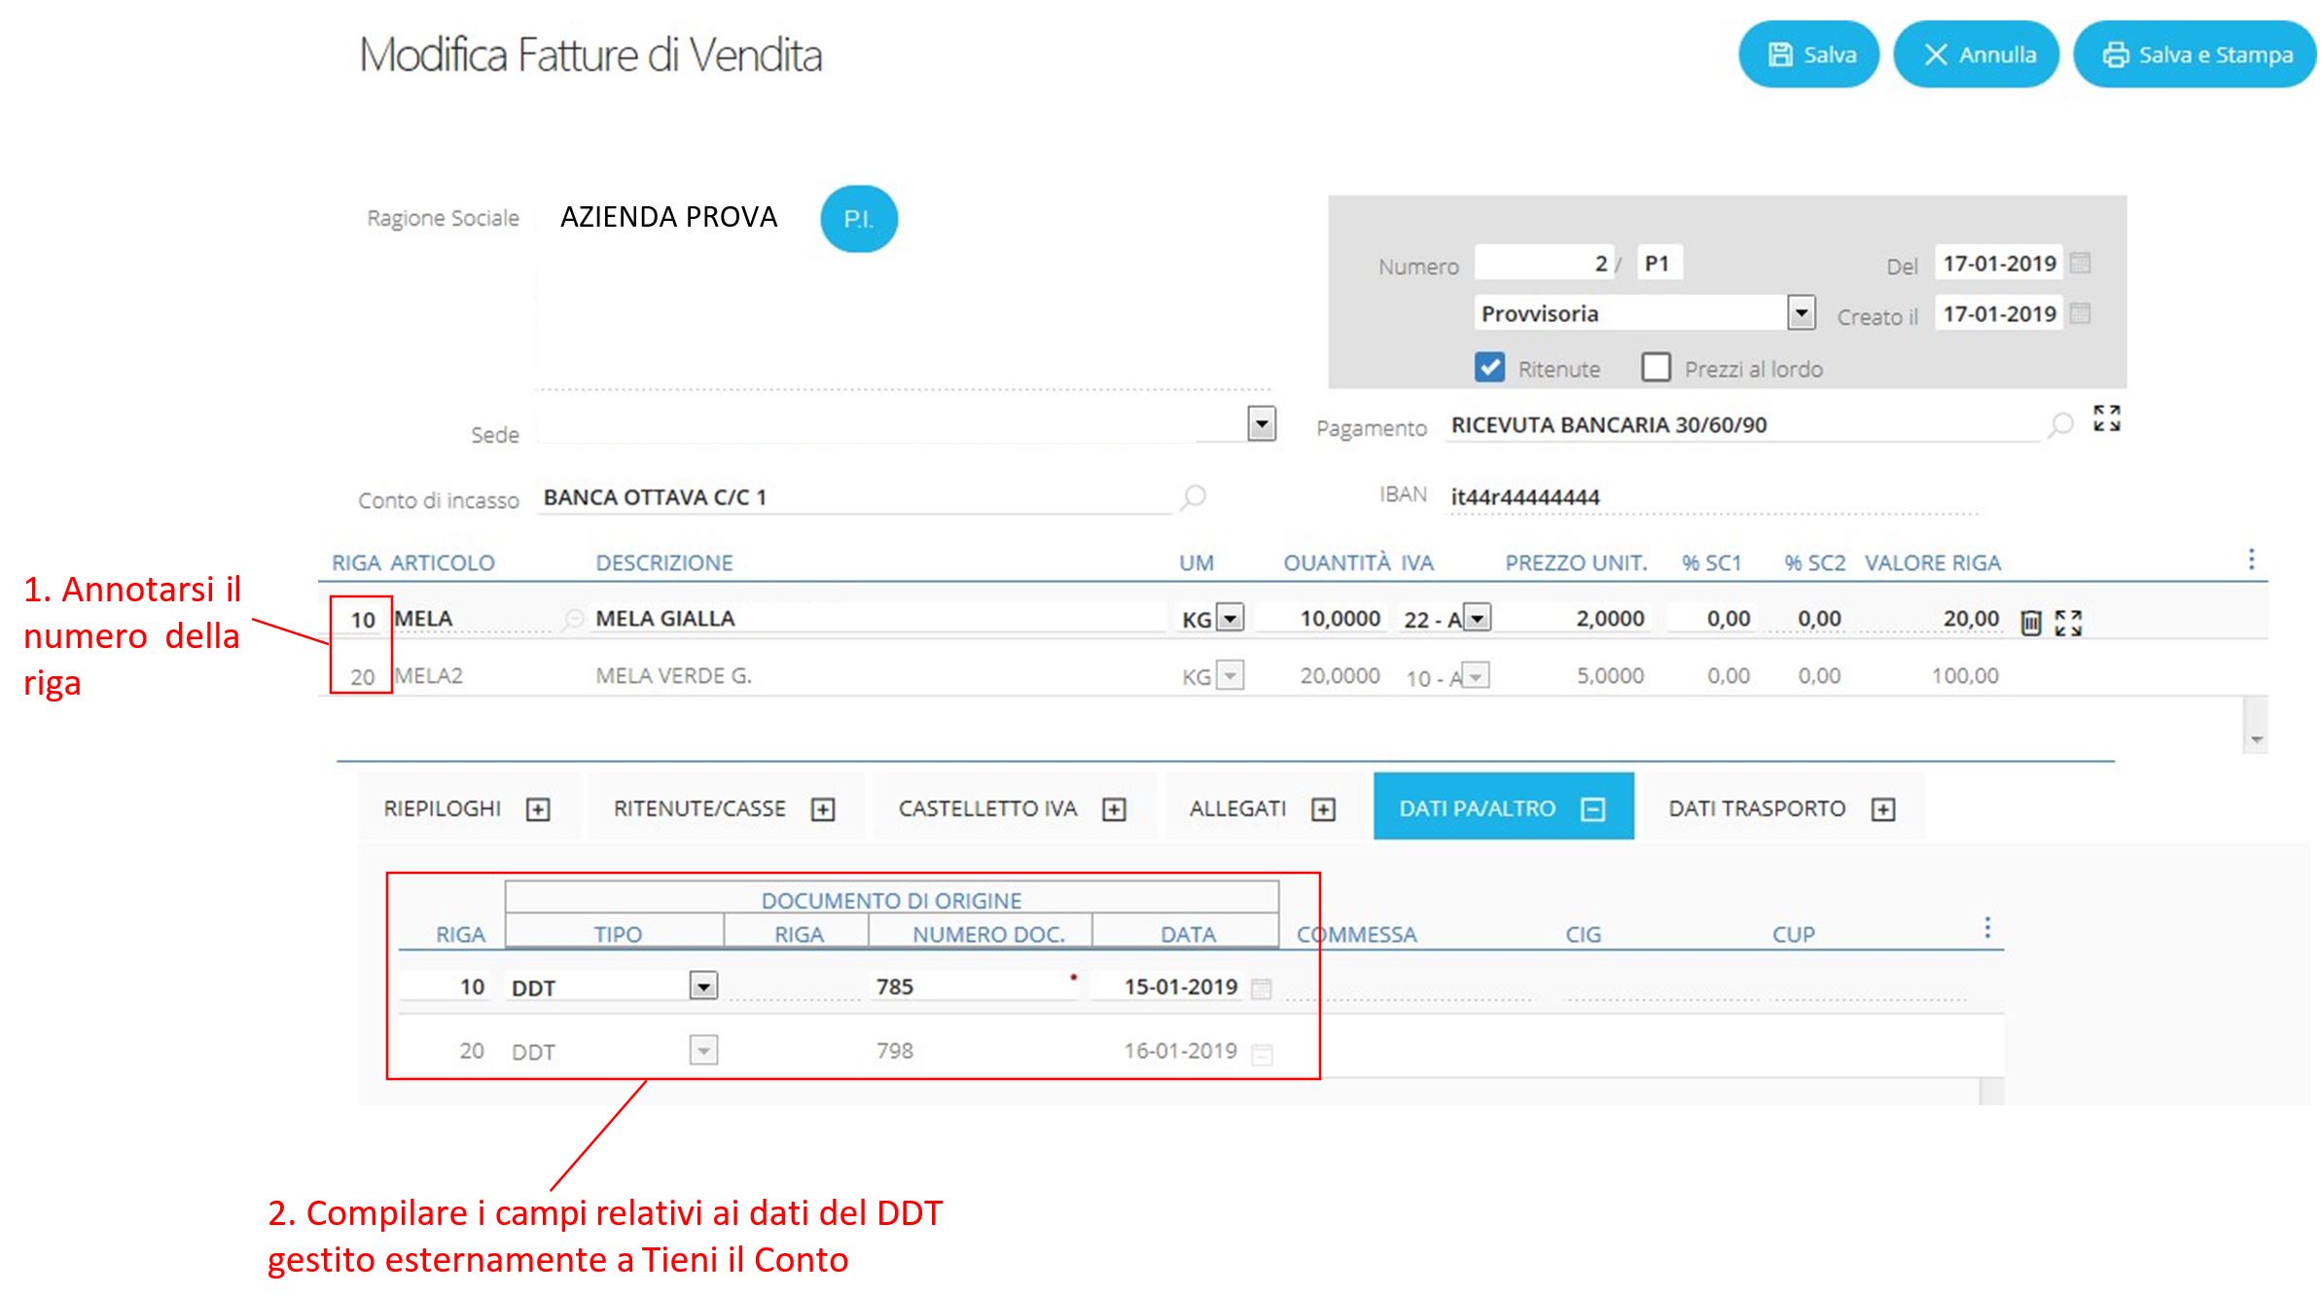Open the three-dot menu of article rows table
This screenshot has width=2323, height=1297.
pyautogui.click(x=2250, y=559)
